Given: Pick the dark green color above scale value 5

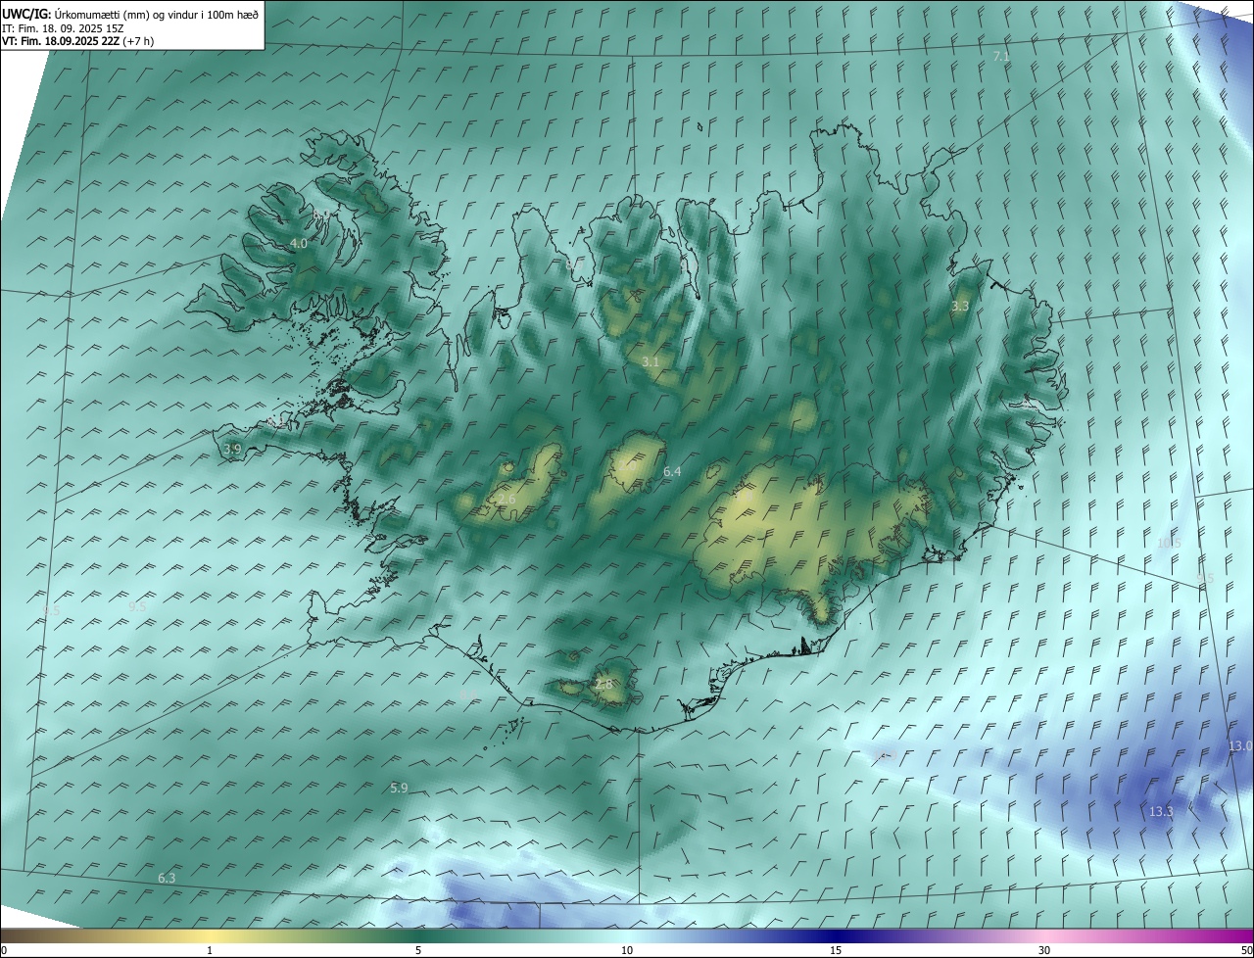Looking at the screenshot, I should click(x=418, y=935).
